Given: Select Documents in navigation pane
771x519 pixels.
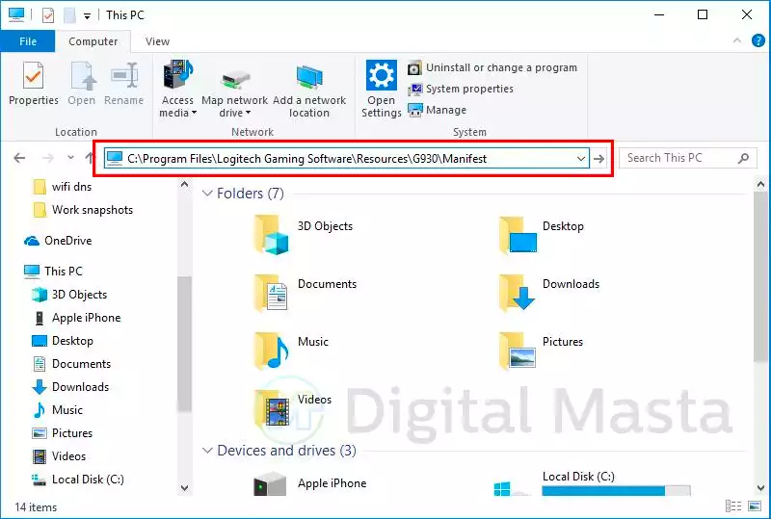Looking at the screenshot, I should click(71, 364).
